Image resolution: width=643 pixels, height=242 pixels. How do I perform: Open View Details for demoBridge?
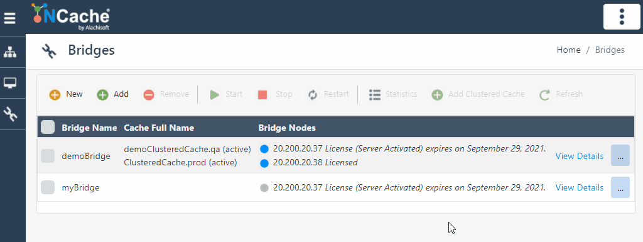[x=580, y=156]
